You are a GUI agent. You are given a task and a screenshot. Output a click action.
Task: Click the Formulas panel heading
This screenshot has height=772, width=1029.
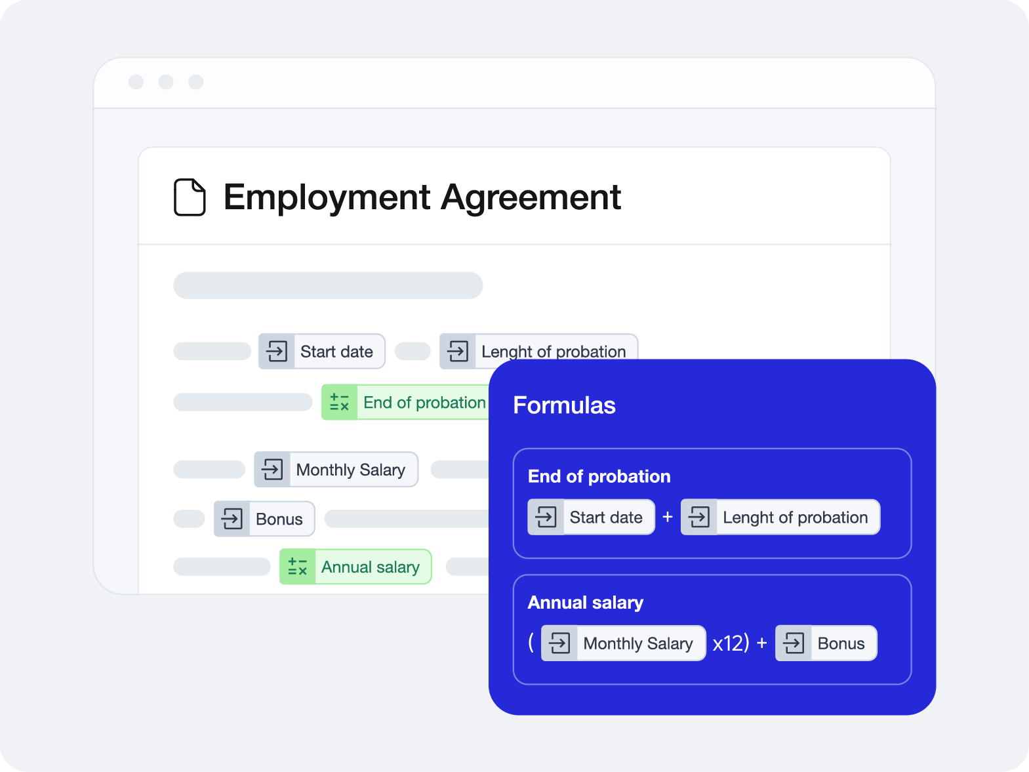[564, 405]
